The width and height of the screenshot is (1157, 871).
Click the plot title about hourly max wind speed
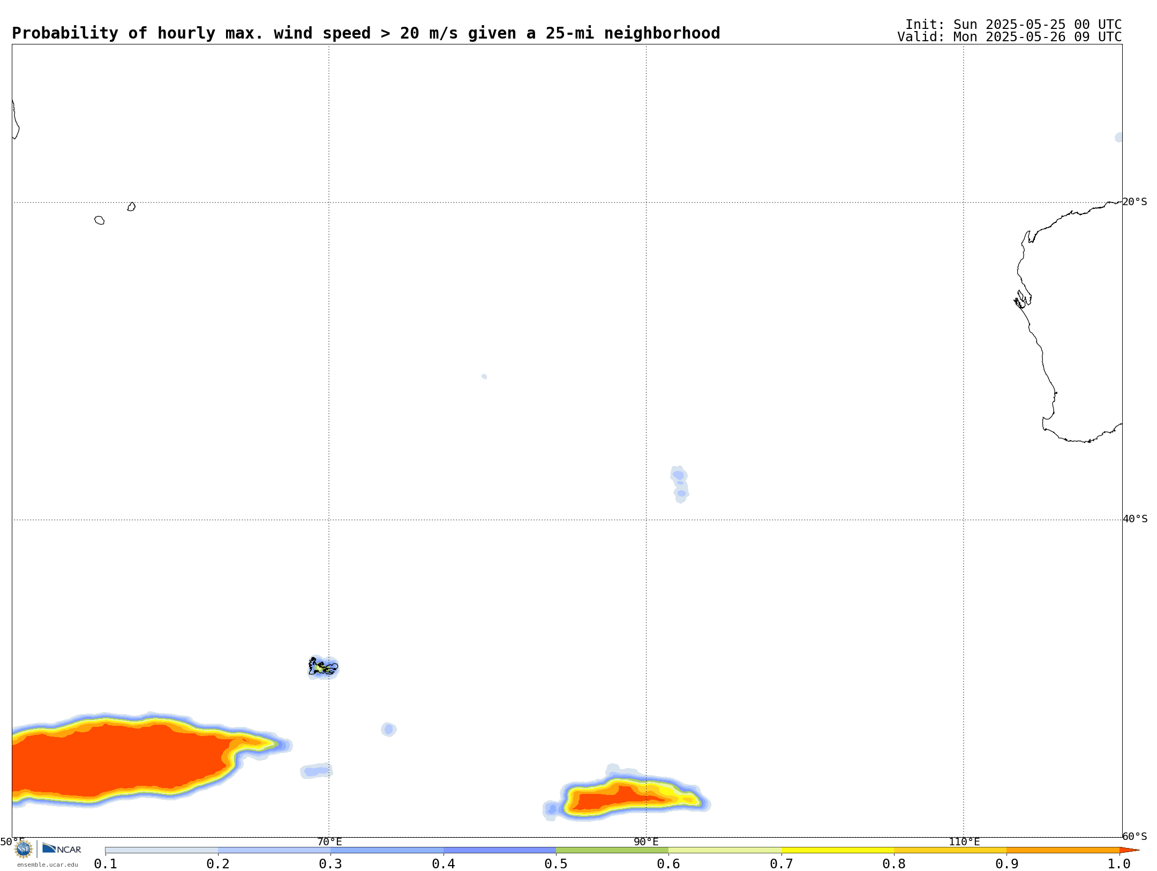tap(366, 33)
